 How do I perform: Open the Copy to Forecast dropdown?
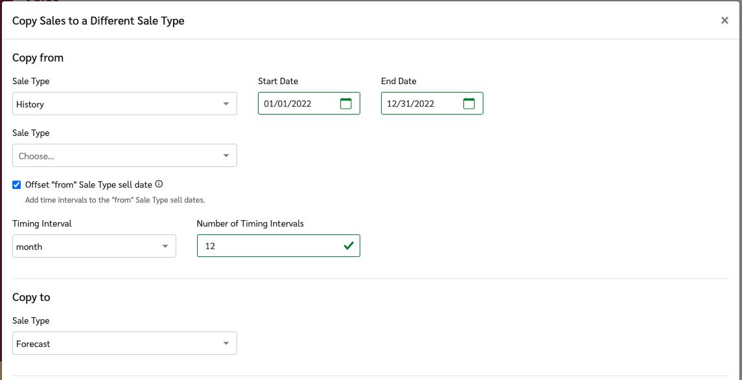(117, 343)
